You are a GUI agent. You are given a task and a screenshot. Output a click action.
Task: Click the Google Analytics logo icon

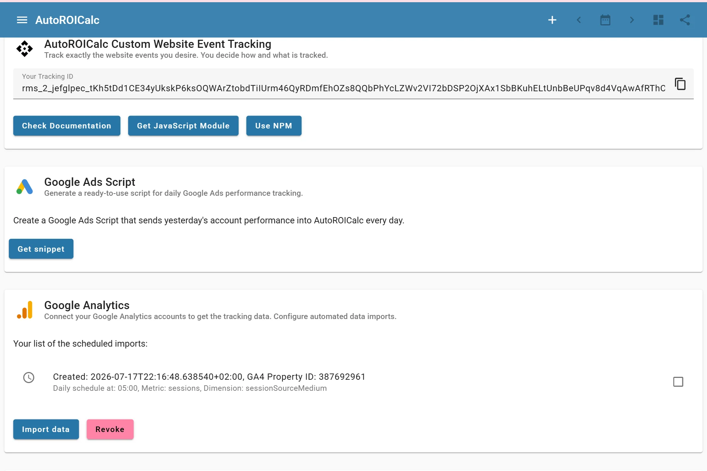tap(25, 310)
